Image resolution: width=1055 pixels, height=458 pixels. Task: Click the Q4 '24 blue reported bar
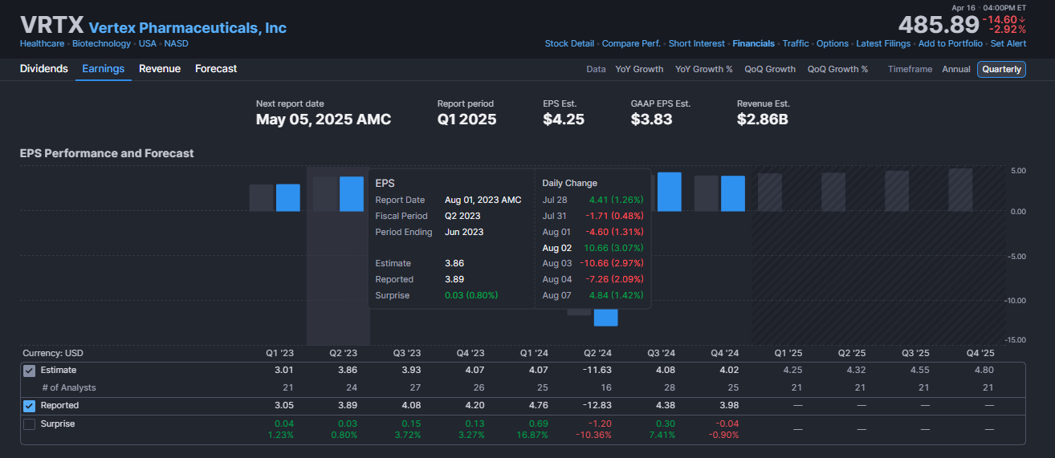point(733,194)
